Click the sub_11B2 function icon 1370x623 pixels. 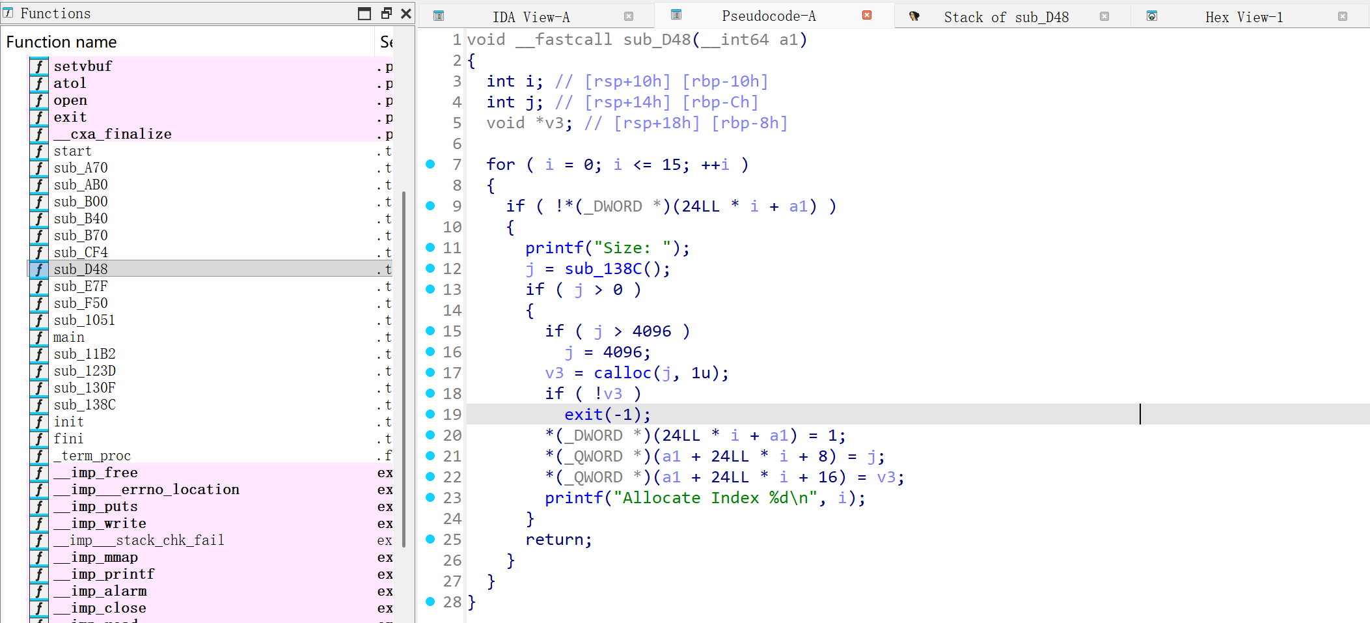39,354
